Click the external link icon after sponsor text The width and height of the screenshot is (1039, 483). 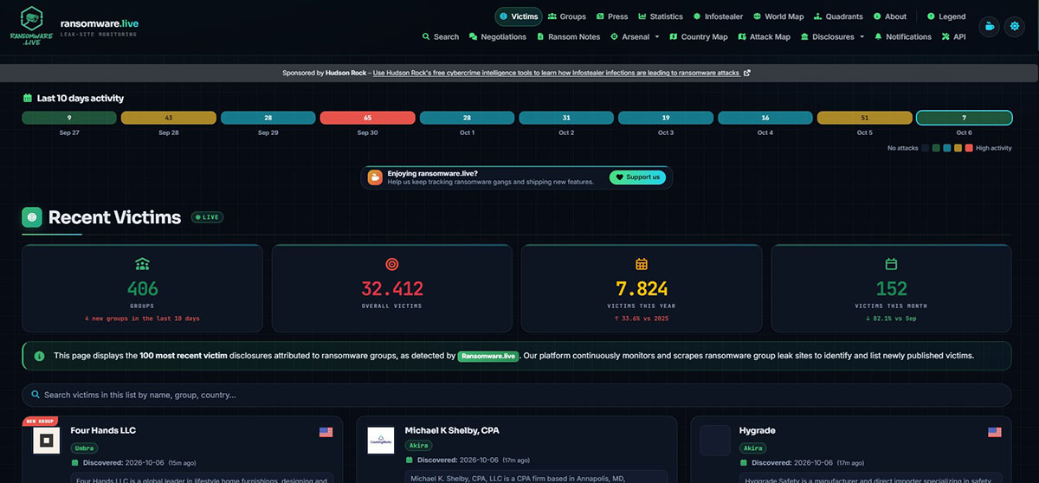pos(747,73)
